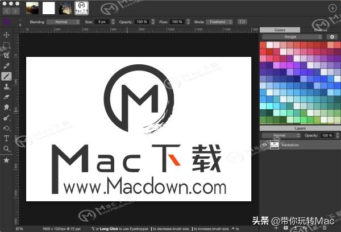The width and height of the screenshot is (341, 232).
Task: Click the merge down layer icon
Action: coord(296,228)
